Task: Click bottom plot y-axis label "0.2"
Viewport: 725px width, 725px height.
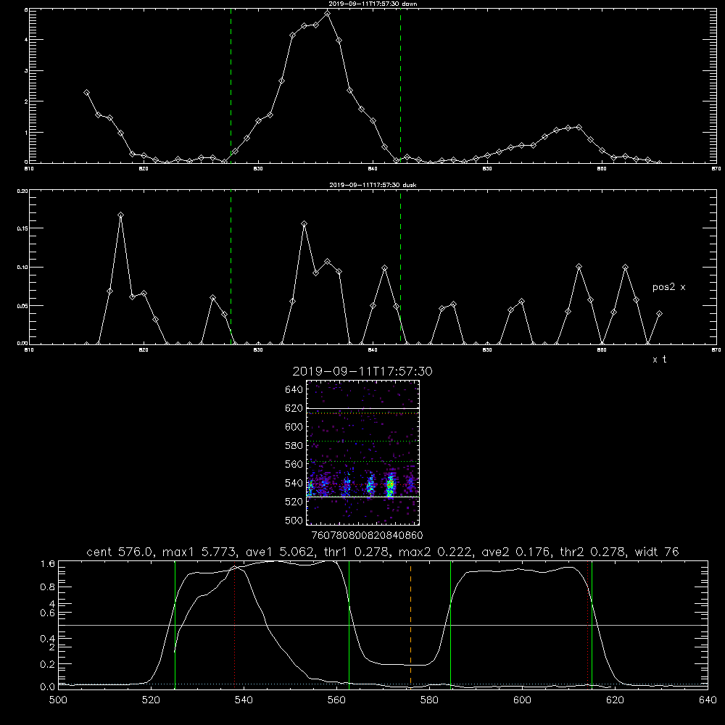Action: [48, 664]
